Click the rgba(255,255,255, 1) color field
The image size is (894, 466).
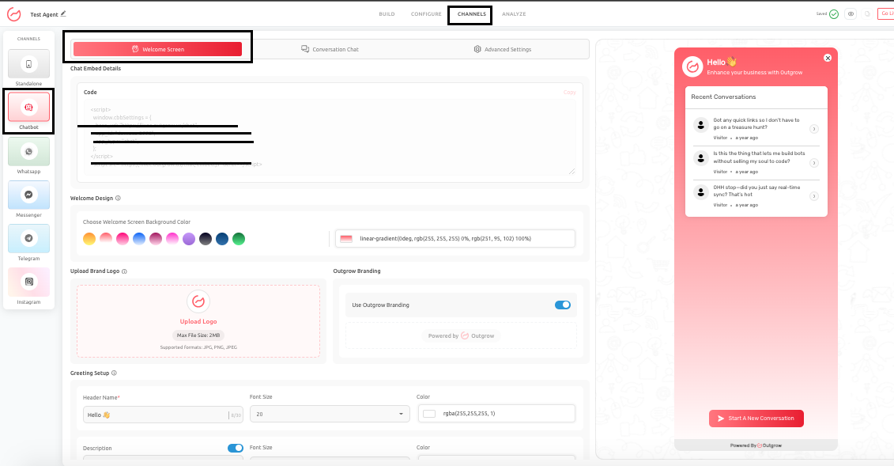[496, 414]
